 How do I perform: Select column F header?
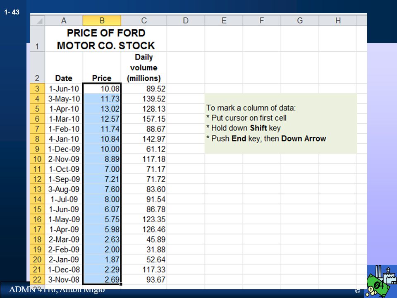pos(262,20)
